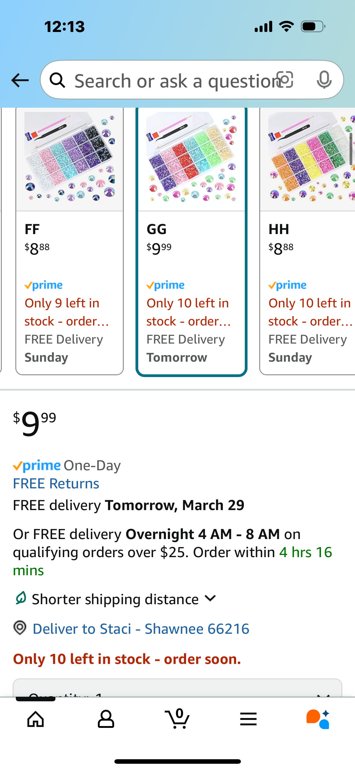
Task: Tap the back arrow icon
Action: point(20,80)
